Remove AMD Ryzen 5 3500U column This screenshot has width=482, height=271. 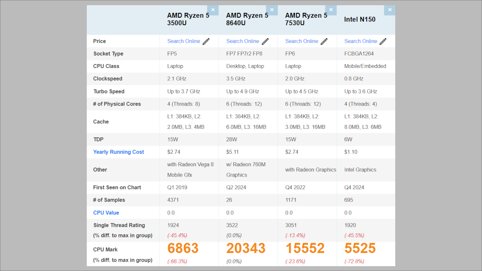point(213,10)
